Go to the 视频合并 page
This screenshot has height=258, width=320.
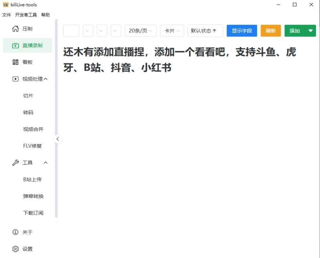coord(33,129)
